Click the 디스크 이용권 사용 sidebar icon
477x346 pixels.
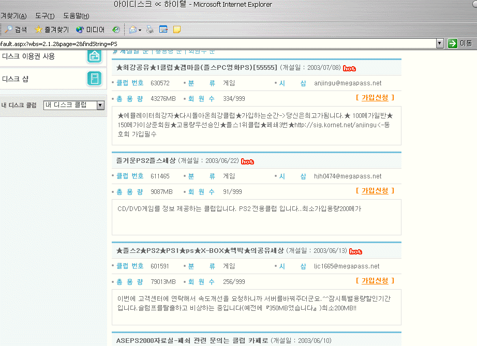click(94, 56)
